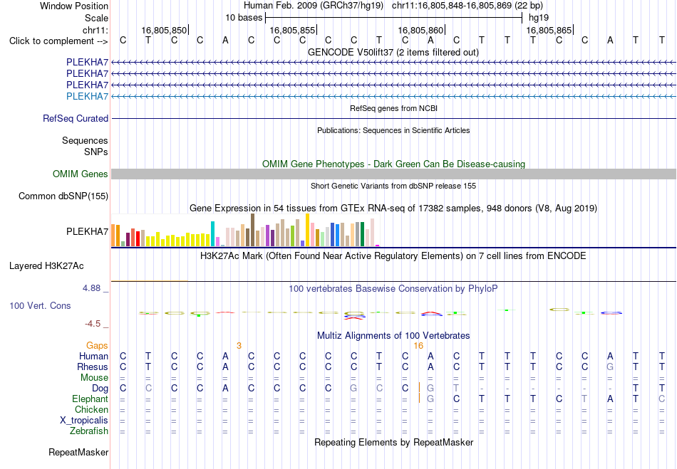Select the Chicken species label
Viewport: 677px width, 469px height.
91,409
